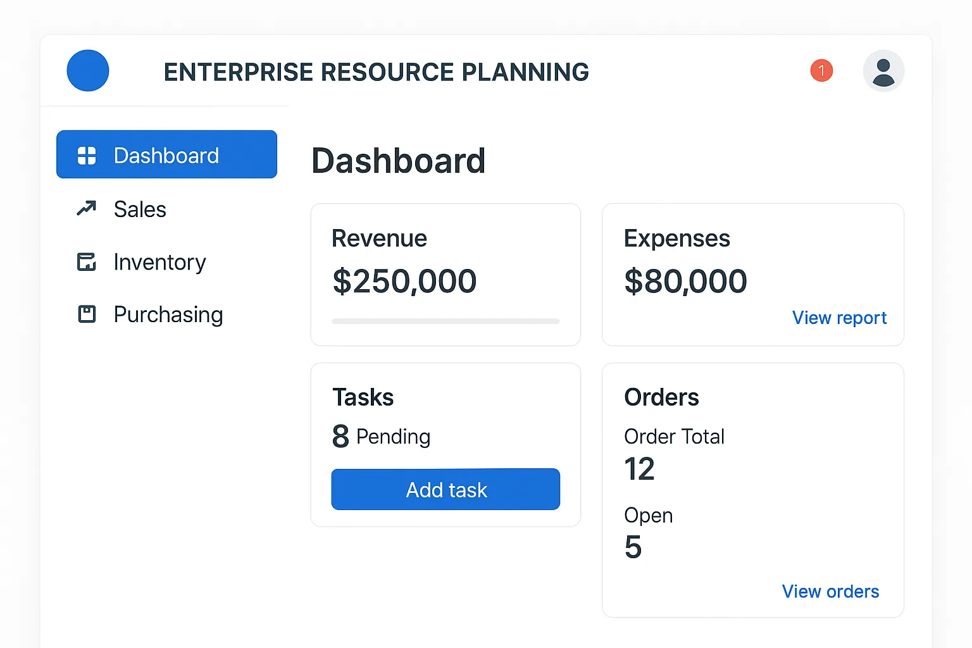This screenshot has width=972, height=648.
Task: Select the person silhouette in the top bar
Action: (883, 71)
